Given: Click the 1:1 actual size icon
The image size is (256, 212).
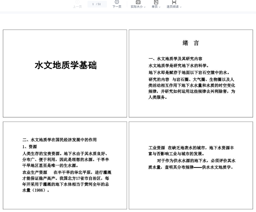Looking at the screenshot, I should pos(138,2).
